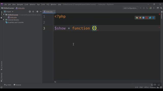The image size is (163, 91).
Task: Click line number 2 in the gutter
Action: (x=44, y=22)
